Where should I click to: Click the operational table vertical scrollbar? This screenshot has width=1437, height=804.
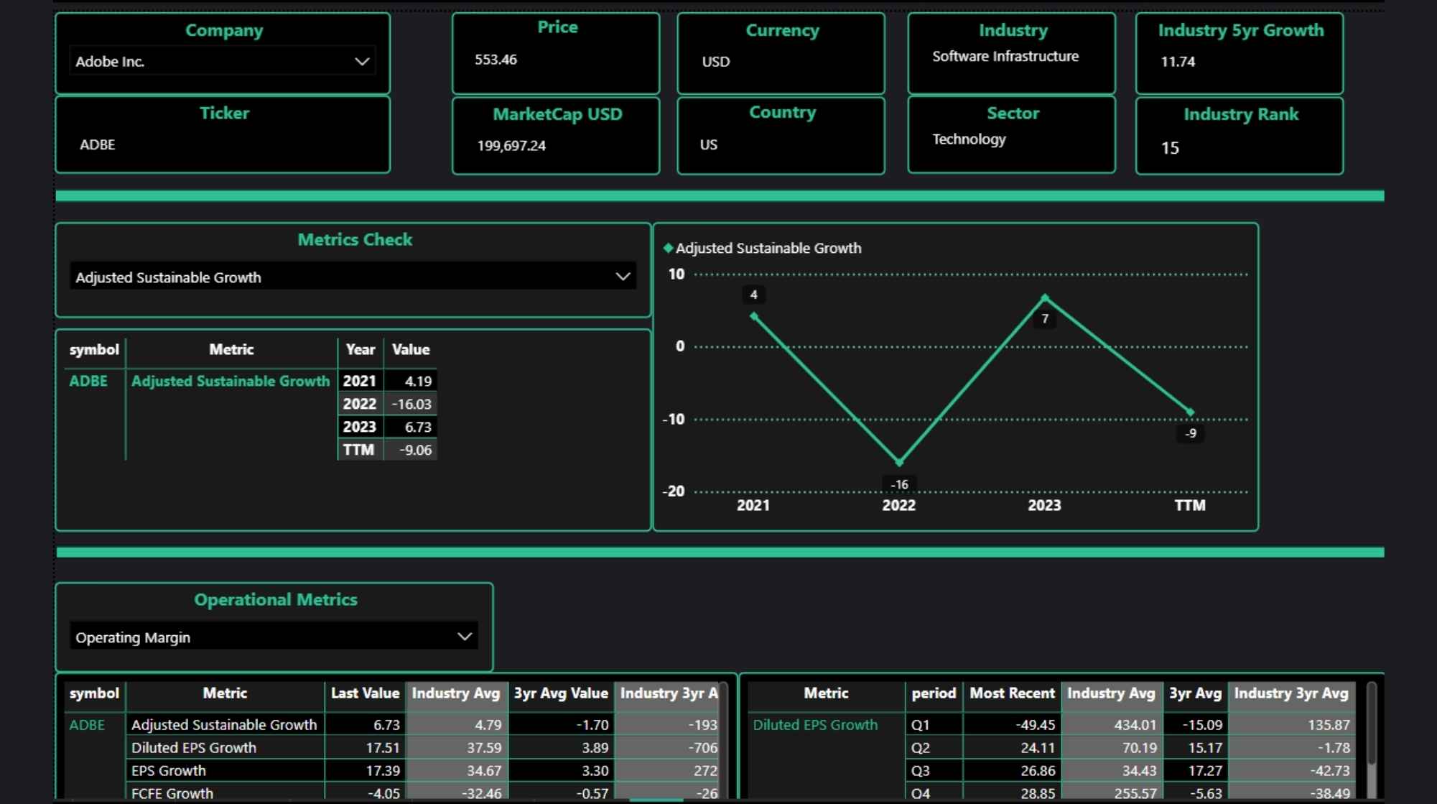point(723,733)
